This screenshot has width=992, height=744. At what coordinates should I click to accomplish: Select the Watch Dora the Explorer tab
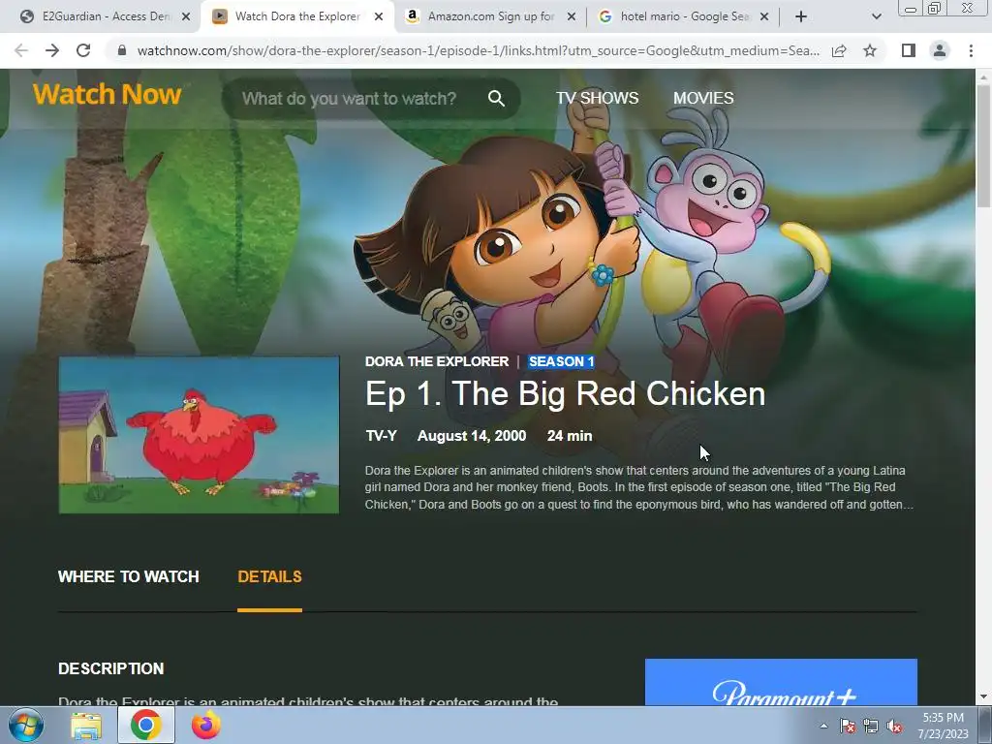tap(297, 16)
